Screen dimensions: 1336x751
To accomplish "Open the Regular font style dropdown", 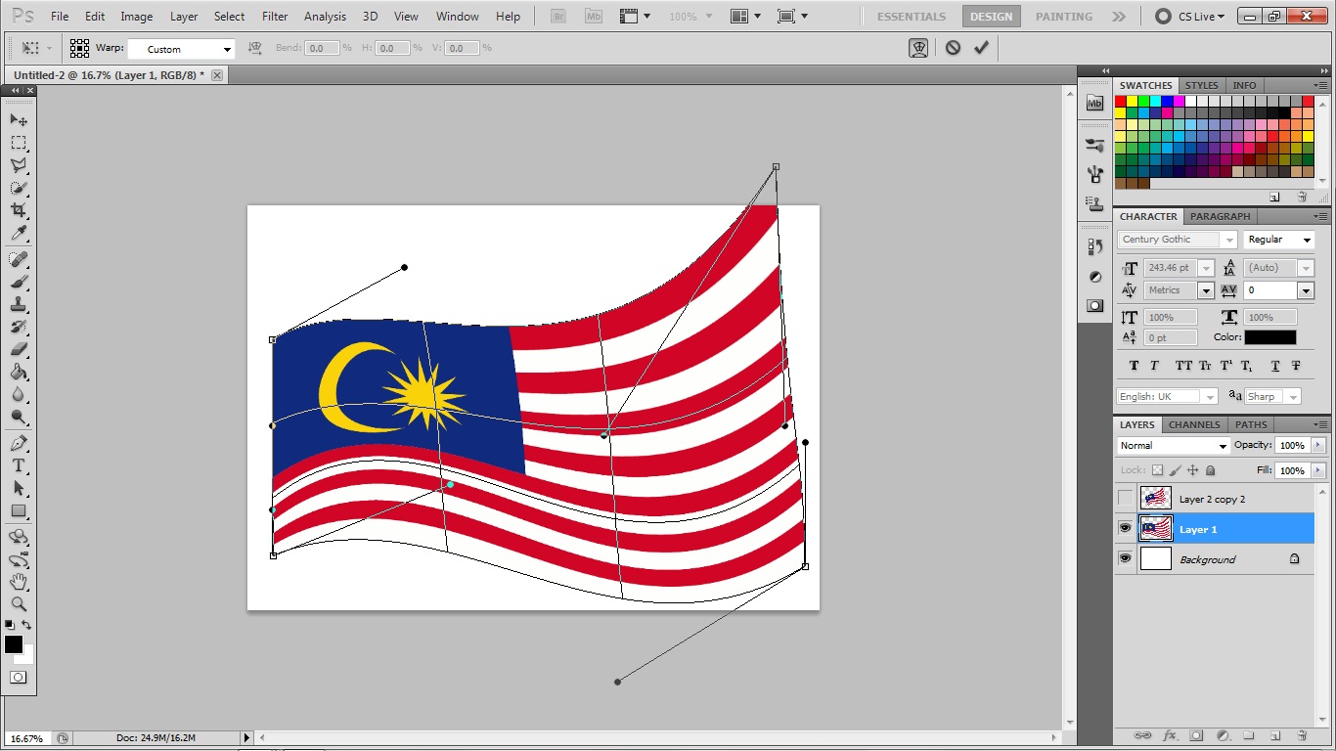I will point(1279,240).
